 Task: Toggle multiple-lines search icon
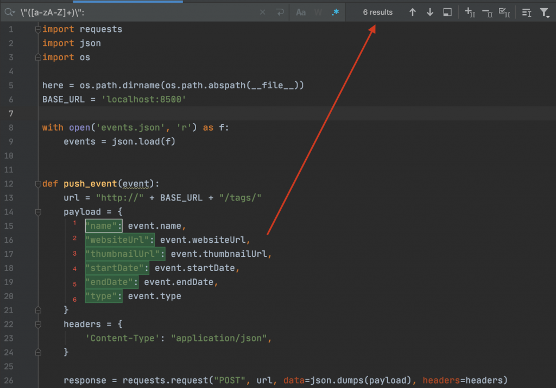point(527,13)
